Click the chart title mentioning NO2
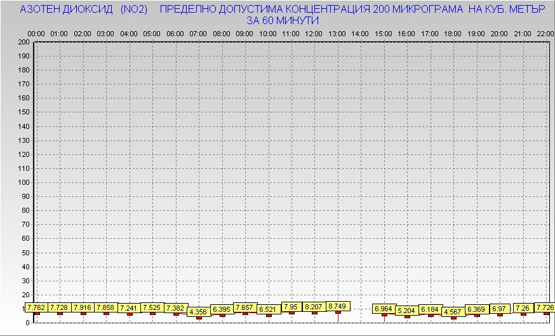Viewport: 555px width, 336px height. 283,15
